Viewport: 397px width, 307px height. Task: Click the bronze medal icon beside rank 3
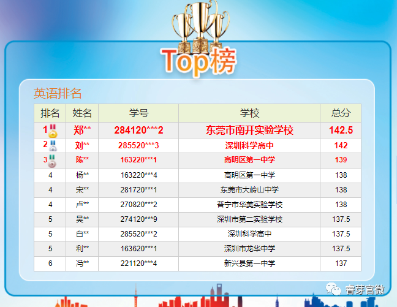coord(52,161)
